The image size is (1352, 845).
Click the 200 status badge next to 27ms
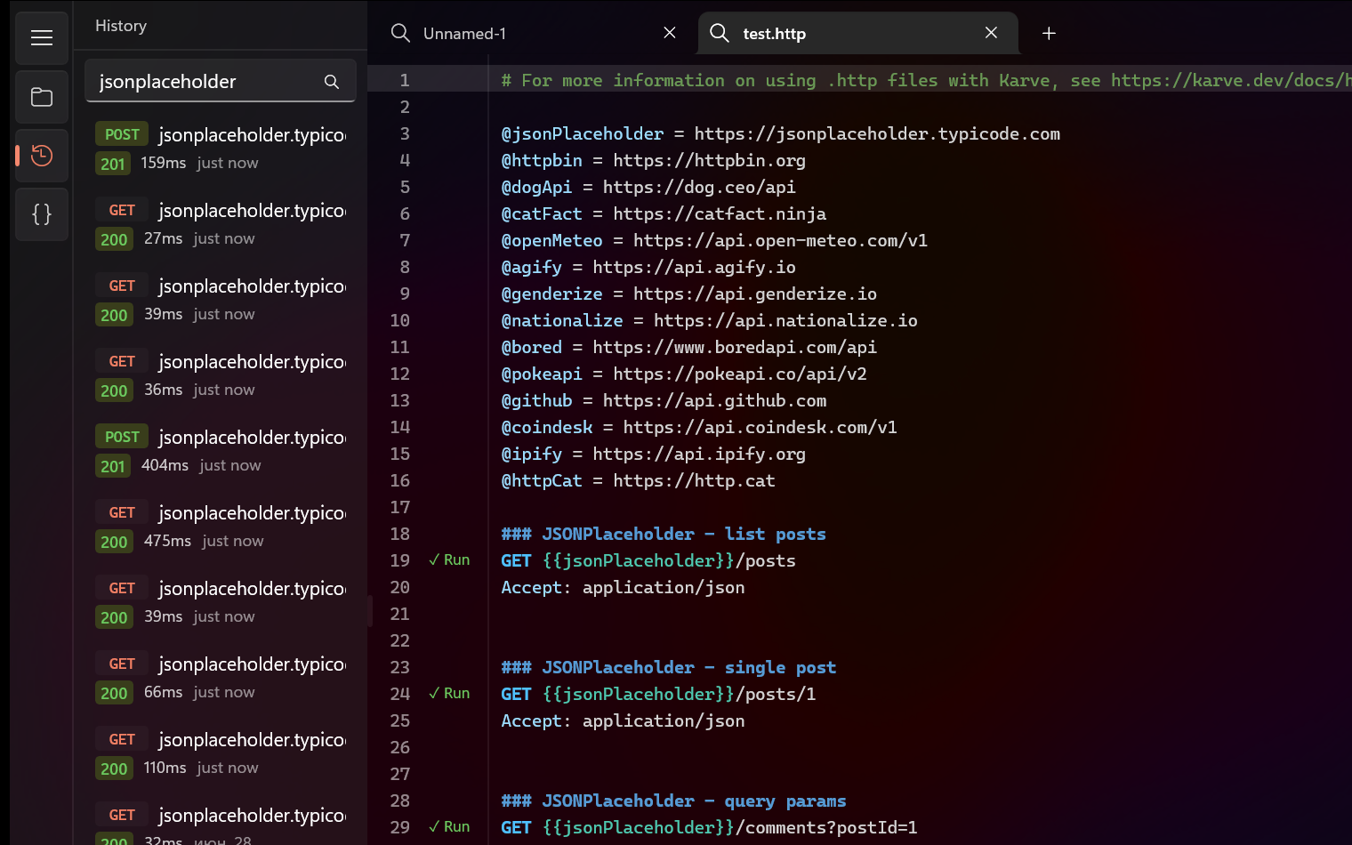(114, 239)
